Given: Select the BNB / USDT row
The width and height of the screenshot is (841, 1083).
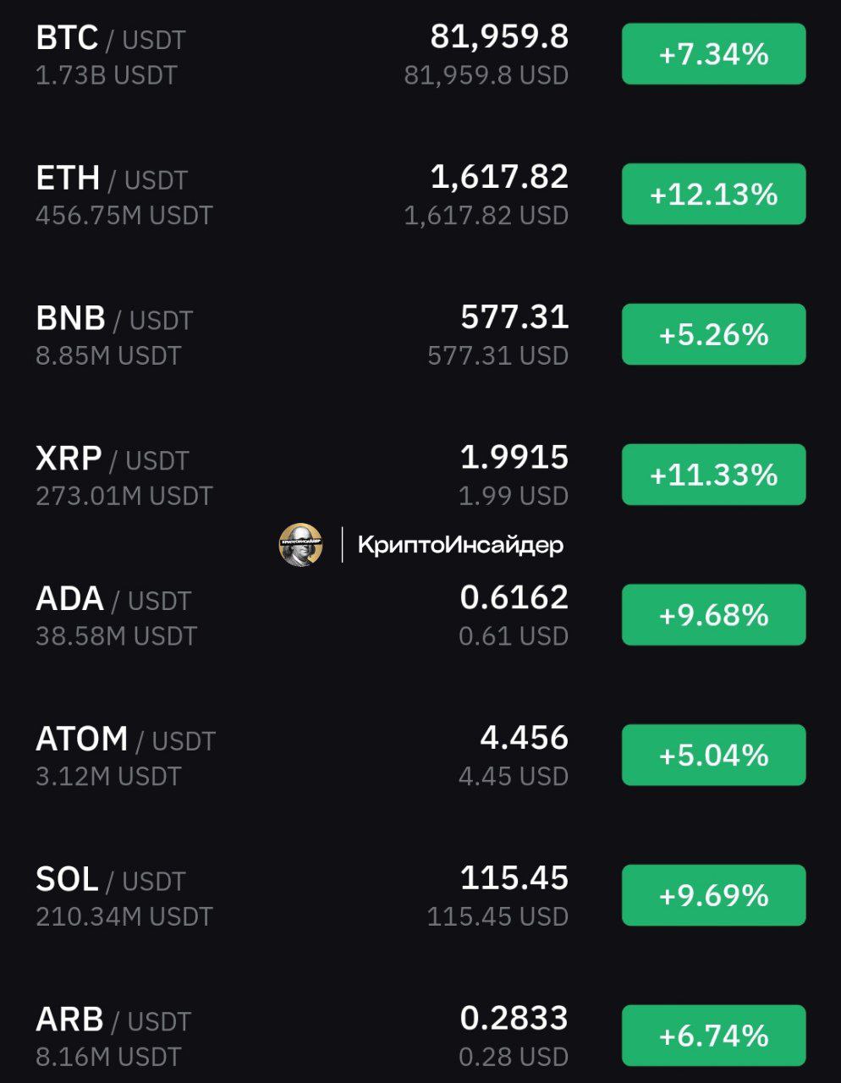Looking at the screenshot, I should [x=420, y=335].
